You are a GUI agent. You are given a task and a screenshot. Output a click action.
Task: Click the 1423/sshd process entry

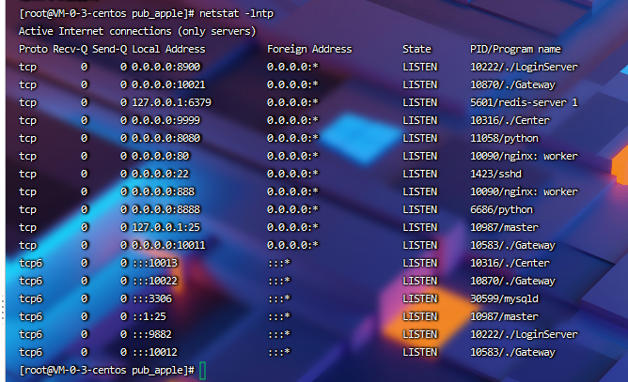(x=497, y=174)
